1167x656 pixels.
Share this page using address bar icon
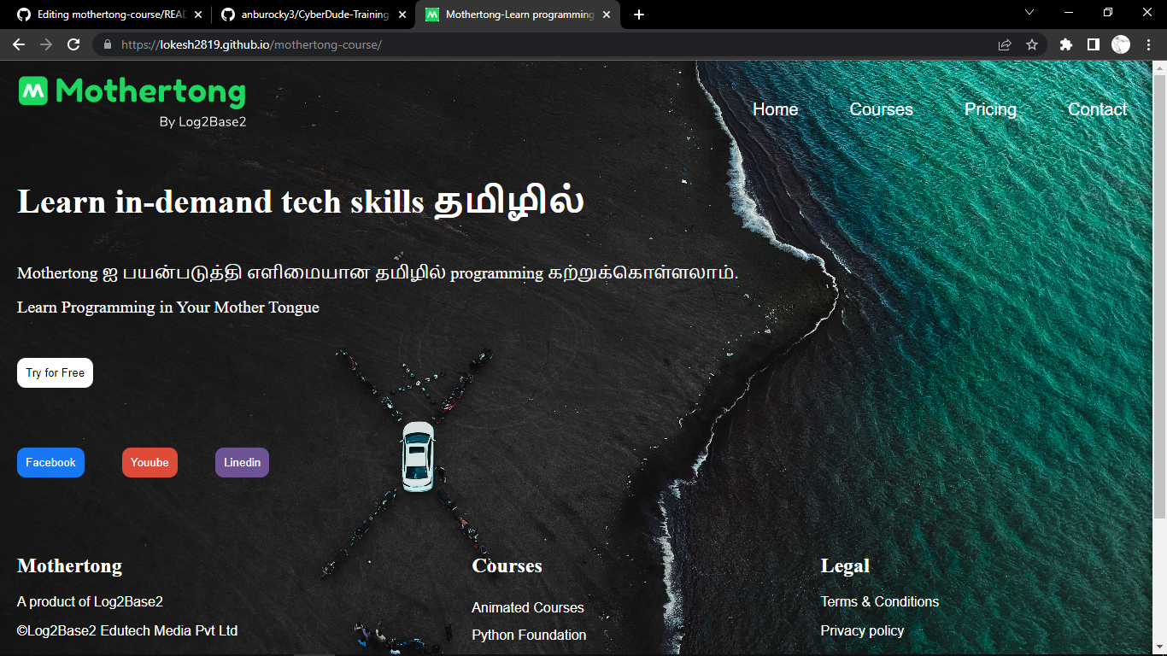1005,44
